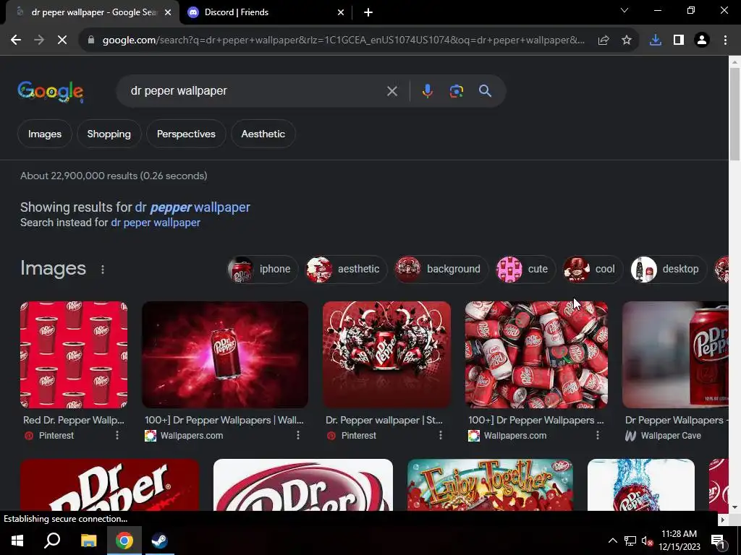Filter images by desktop chip
Image resolution: width=741 pixels, height=555 pixels.
point(668,269)
